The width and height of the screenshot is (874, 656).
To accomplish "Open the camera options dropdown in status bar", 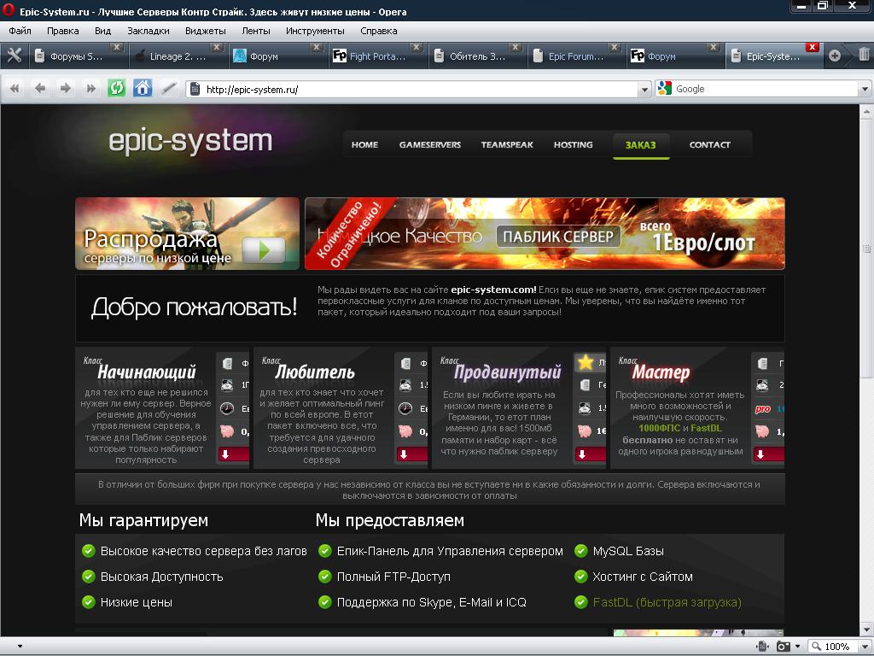I will pyautogui.click(x=798, y=647).
